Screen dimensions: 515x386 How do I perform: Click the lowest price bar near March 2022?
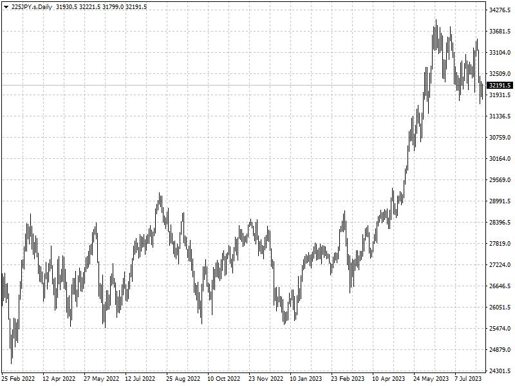pyautogui.click(x=12, y=342)
